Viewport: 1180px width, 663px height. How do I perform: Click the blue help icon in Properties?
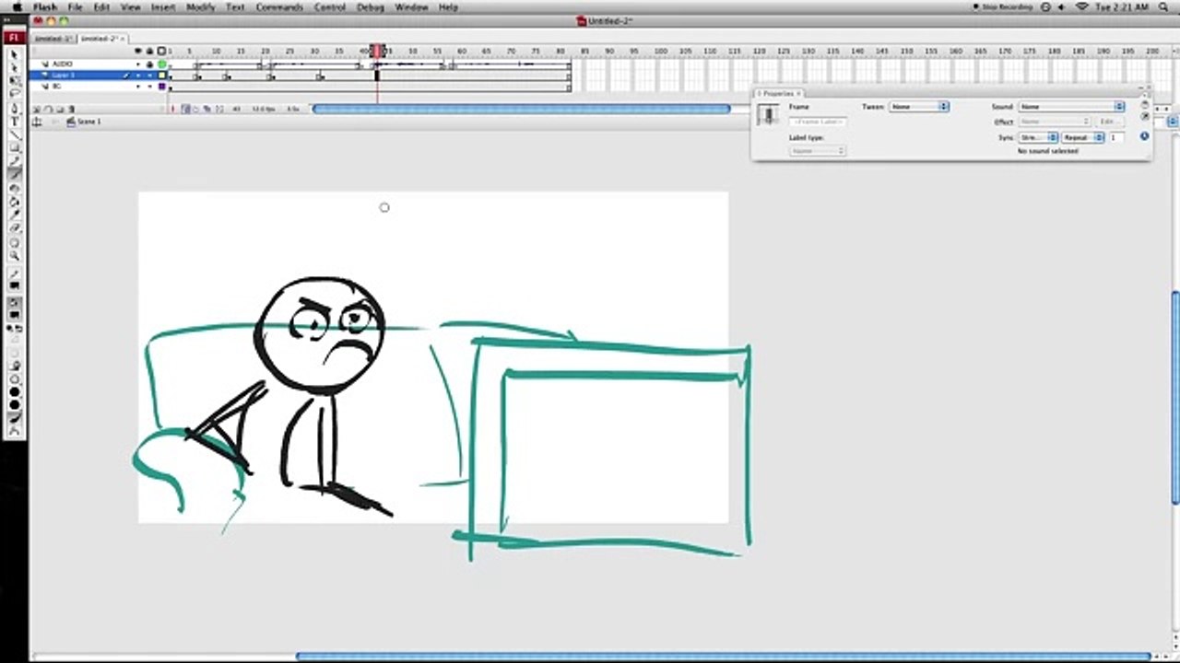pos(1144,136)
